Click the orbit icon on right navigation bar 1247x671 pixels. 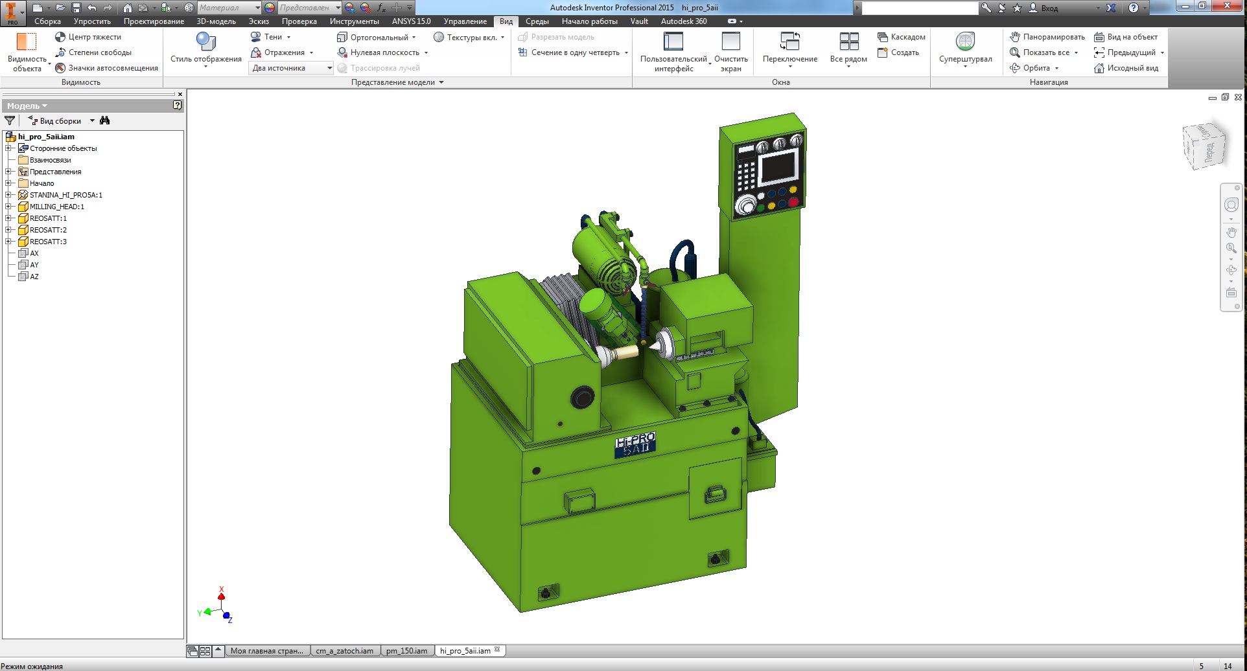click(1231, 270)
